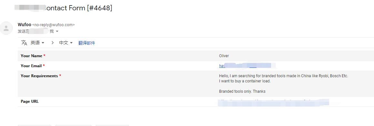374x126 pixels.
Task: Expand recipient details arrow next to 我
Action: [x=57, y=32]
